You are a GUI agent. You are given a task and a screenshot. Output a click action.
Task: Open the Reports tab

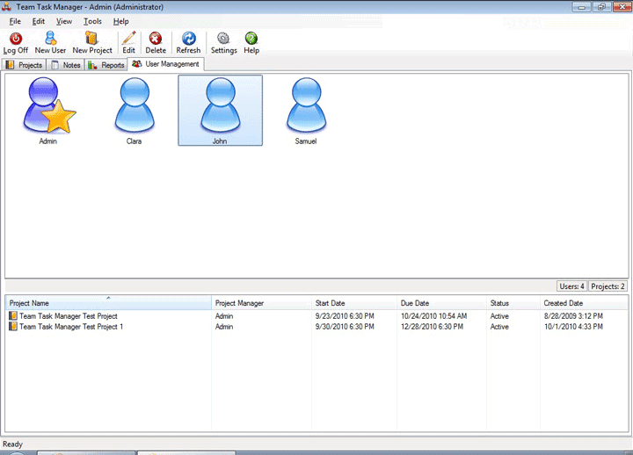click(x=106, y=65)
